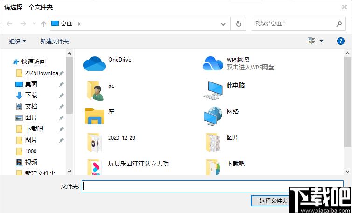This screenshot has width=352, height=213.
Task: Close the folder selection dialog
Action: tap(345, 7)
